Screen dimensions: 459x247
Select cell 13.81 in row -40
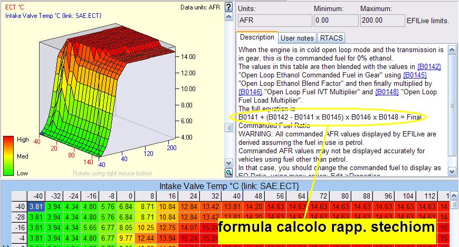coord(232,206)
